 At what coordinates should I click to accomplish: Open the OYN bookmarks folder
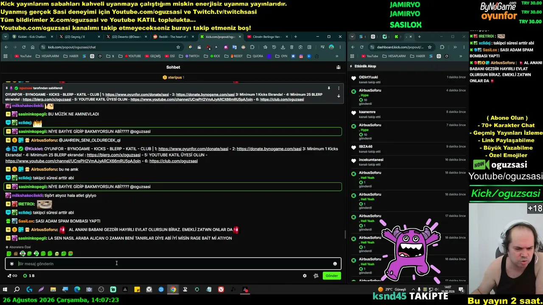point(282,56)
